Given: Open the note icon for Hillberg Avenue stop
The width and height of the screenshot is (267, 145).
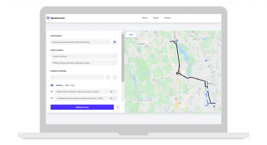Looking at the screenshot, I should [x=111, y=98].
